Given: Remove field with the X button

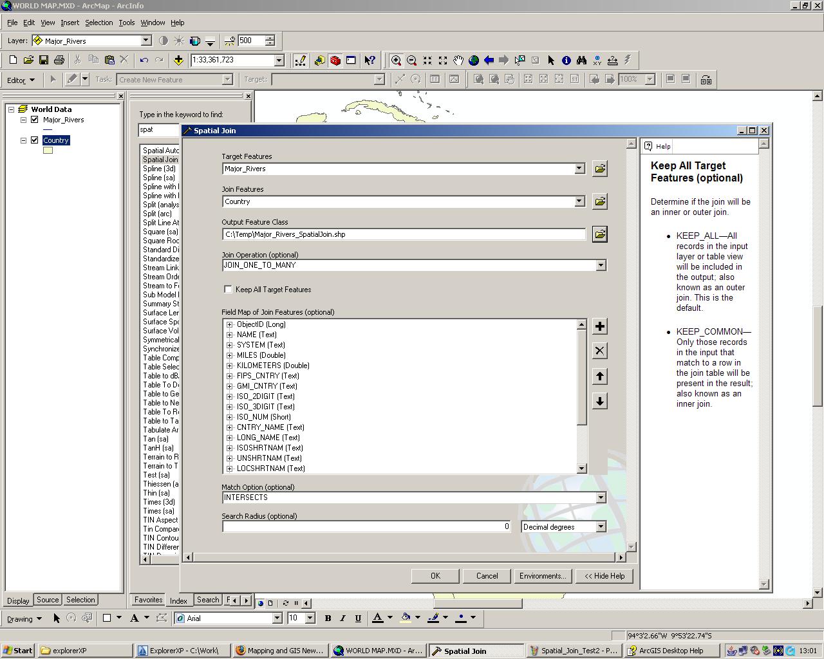Looking at the screenshot, I should click(x=599, y=351).
